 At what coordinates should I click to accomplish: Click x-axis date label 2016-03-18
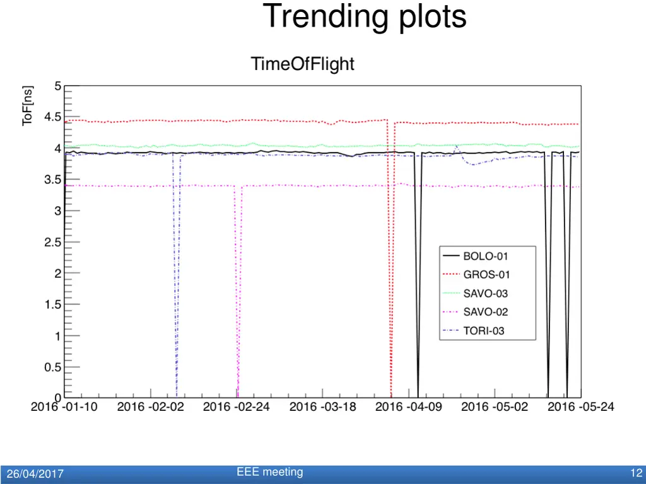[x=322, y=407]
